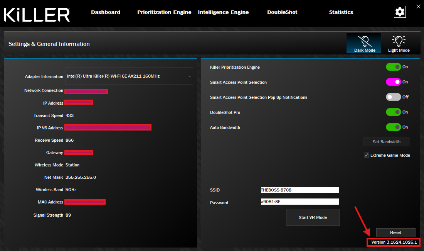The image size is (424, 251).
Task: Click the MAC Address label
Action: pos(50,202)
